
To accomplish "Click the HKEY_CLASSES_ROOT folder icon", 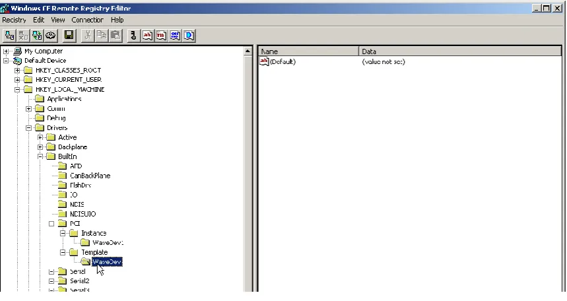I will (x=28, y=70).
